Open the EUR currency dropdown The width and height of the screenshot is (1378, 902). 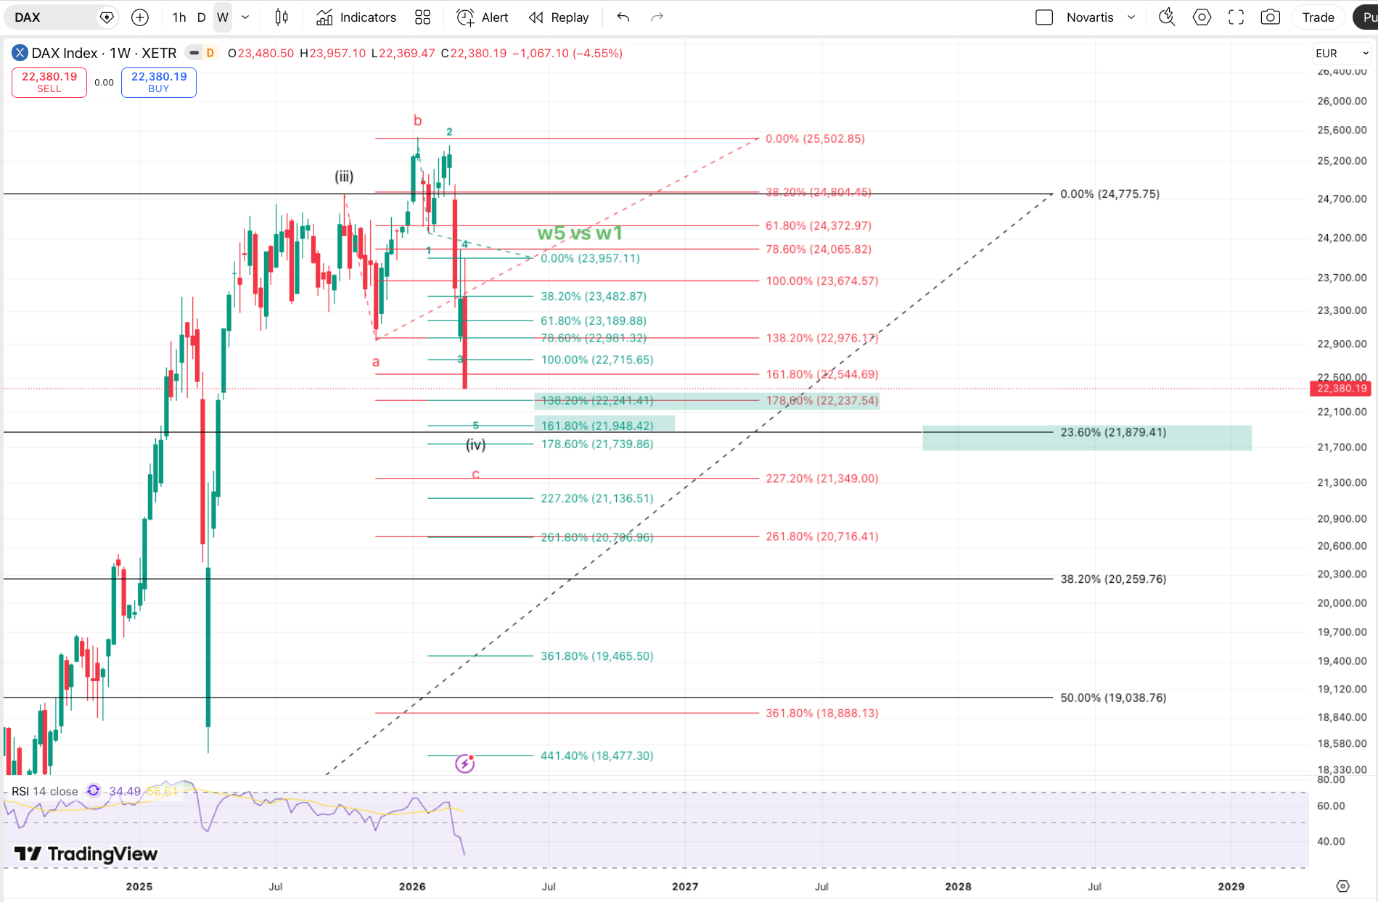1342,53
